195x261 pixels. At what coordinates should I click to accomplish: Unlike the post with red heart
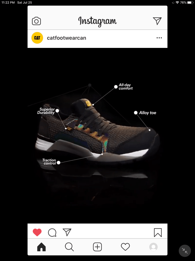pyautogui.click(x=37, y=232)
